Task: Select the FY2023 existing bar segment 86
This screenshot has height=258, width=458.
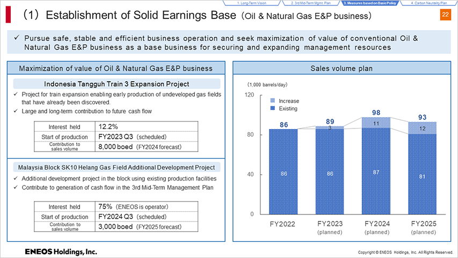Action: click(330, 171)
